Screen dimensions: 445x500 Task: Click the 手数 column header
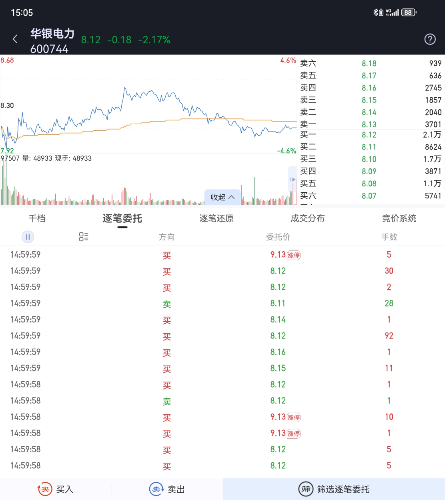coord(389,237)
